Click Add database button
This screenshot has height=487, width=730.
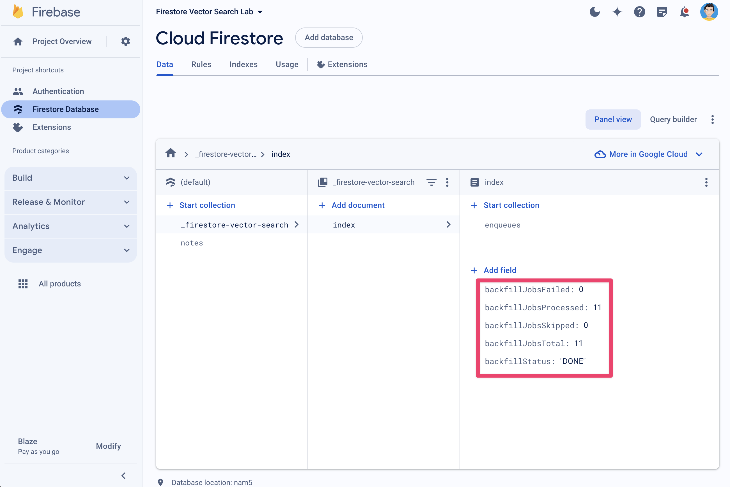(329, 38)
